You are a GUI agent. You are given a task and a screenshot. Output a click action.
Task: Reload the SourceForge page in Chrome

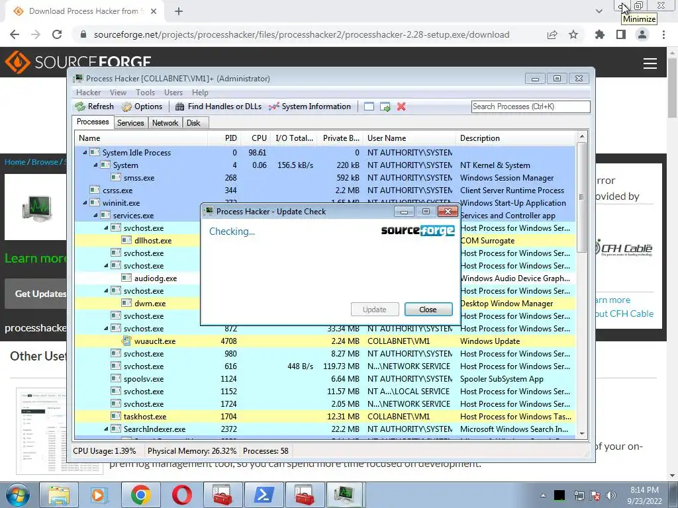point(57,34)
